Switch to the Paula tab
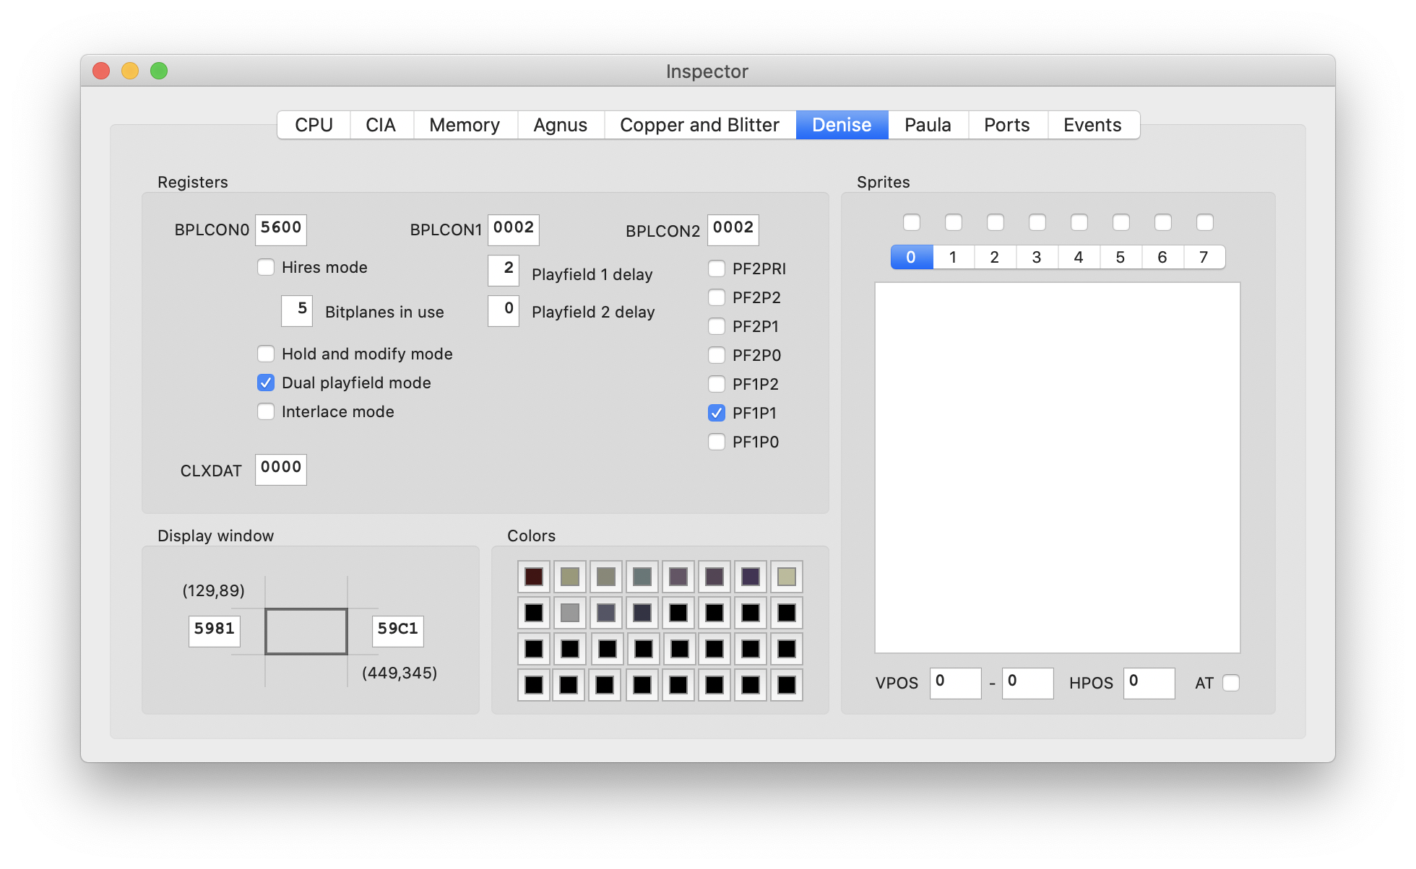The height and width of the screenshot is (869, 1416). 928,125
